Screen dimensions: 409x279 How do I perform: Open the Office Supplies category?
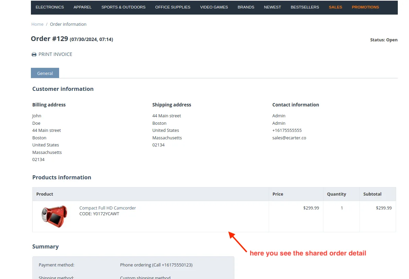(x=173, y=7)
